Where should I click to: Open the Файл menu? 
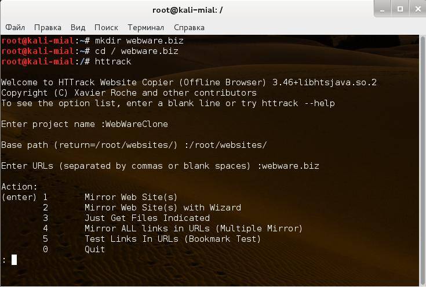pos(15,27)
